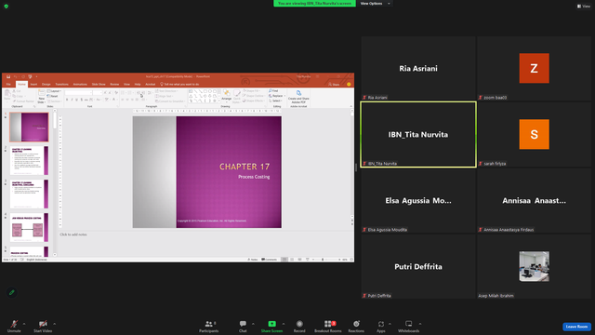Click the Save icon in PowerPoint title bar
The height and width of the screenshot is (335, 595).
[x=8, y=76]
